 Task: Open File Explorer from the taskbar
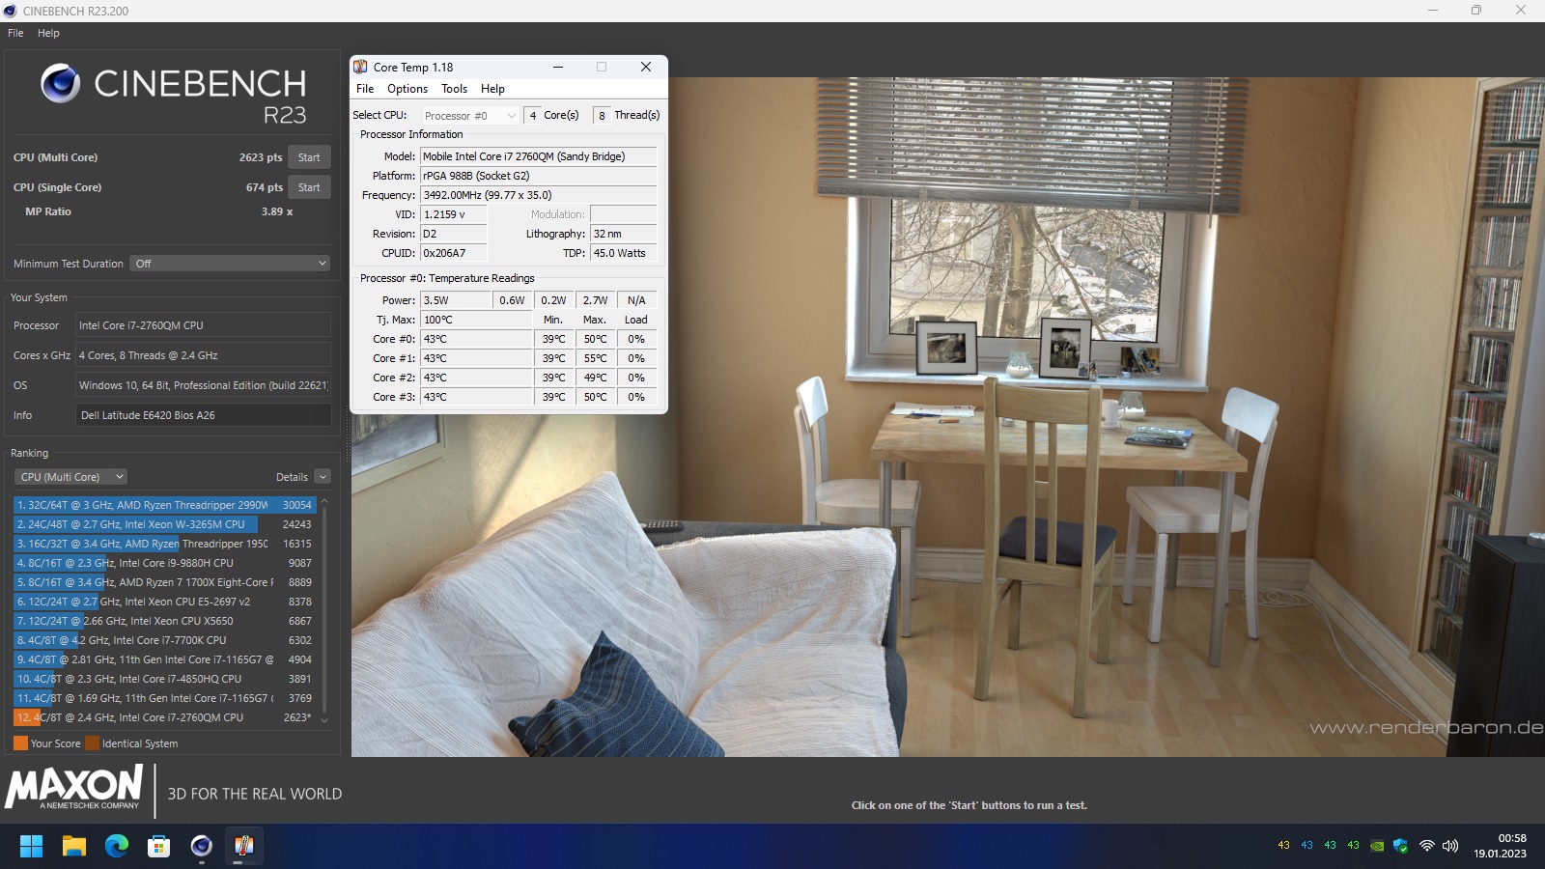pos(74,846)
